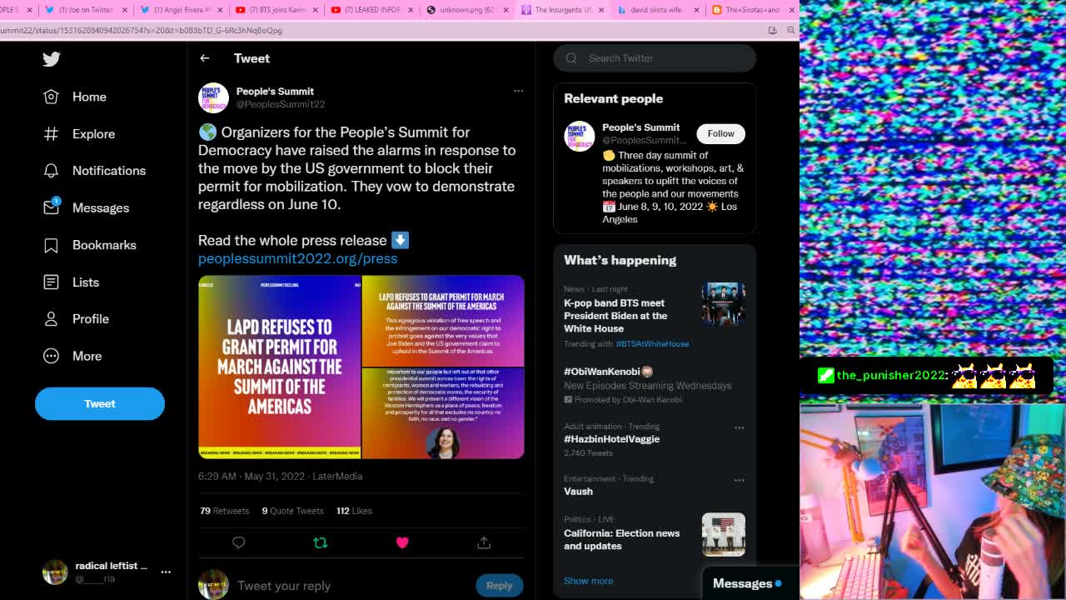The width and height of the screenshot is (1066, 600).
Task: Switch to the Joe on Twitter tab
Action: point(86,10)
